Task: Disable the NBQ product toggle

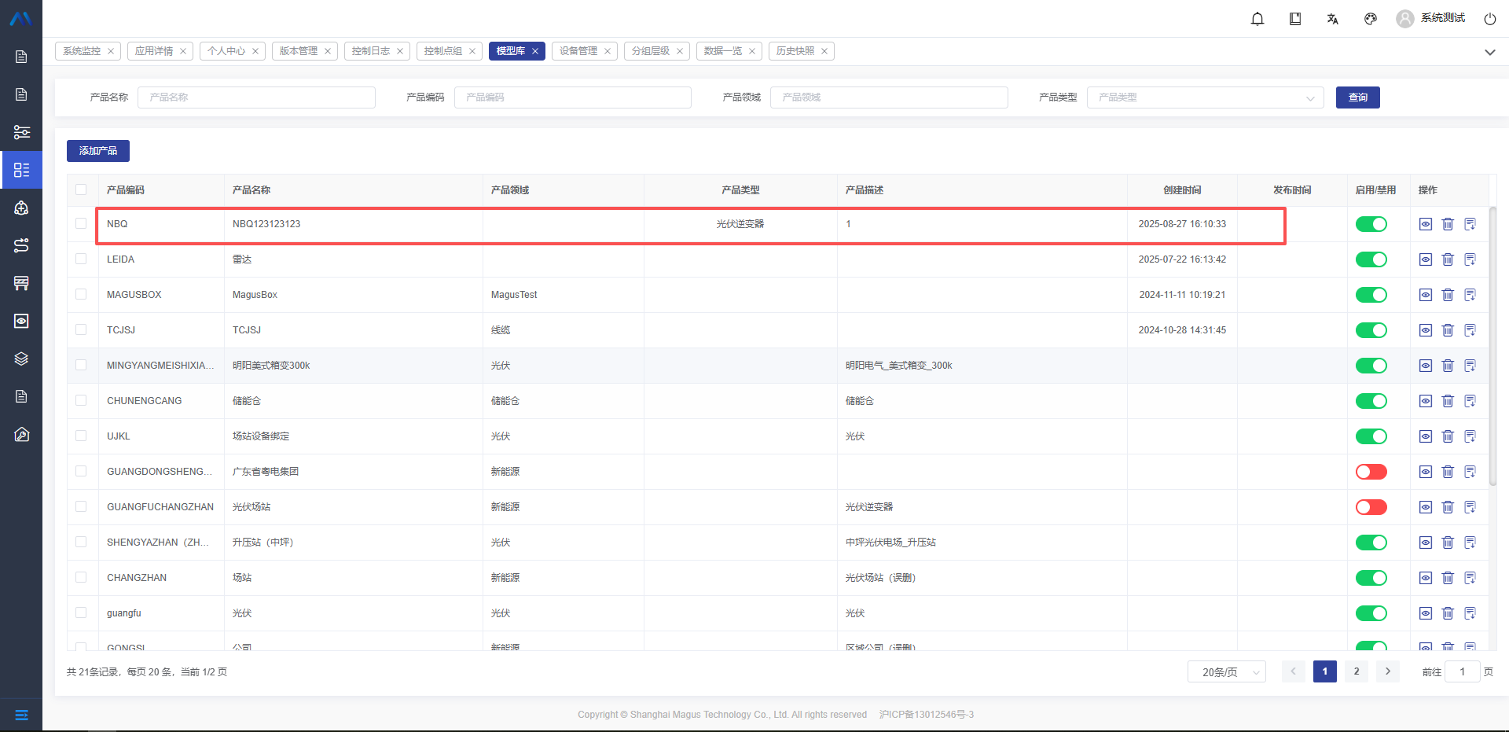Action: (1371, 224)
